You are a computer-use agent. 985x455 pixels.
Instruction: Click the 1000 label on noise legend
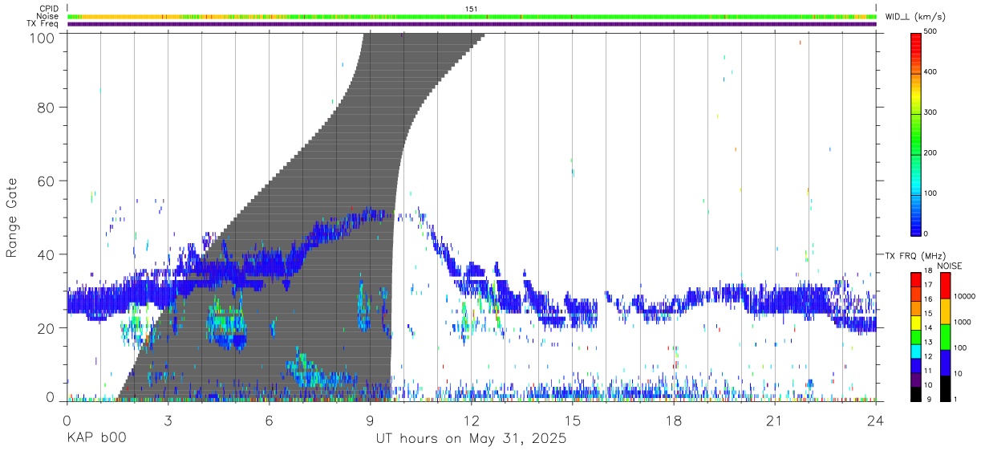pyautogui.click(x=963, y=322)
